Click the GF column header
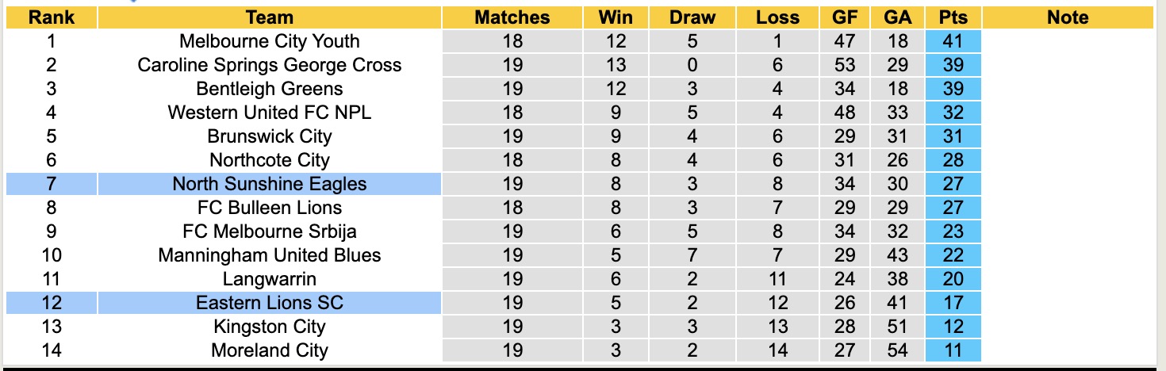Viewport: 1166px width, 371px height. point(845,17)
